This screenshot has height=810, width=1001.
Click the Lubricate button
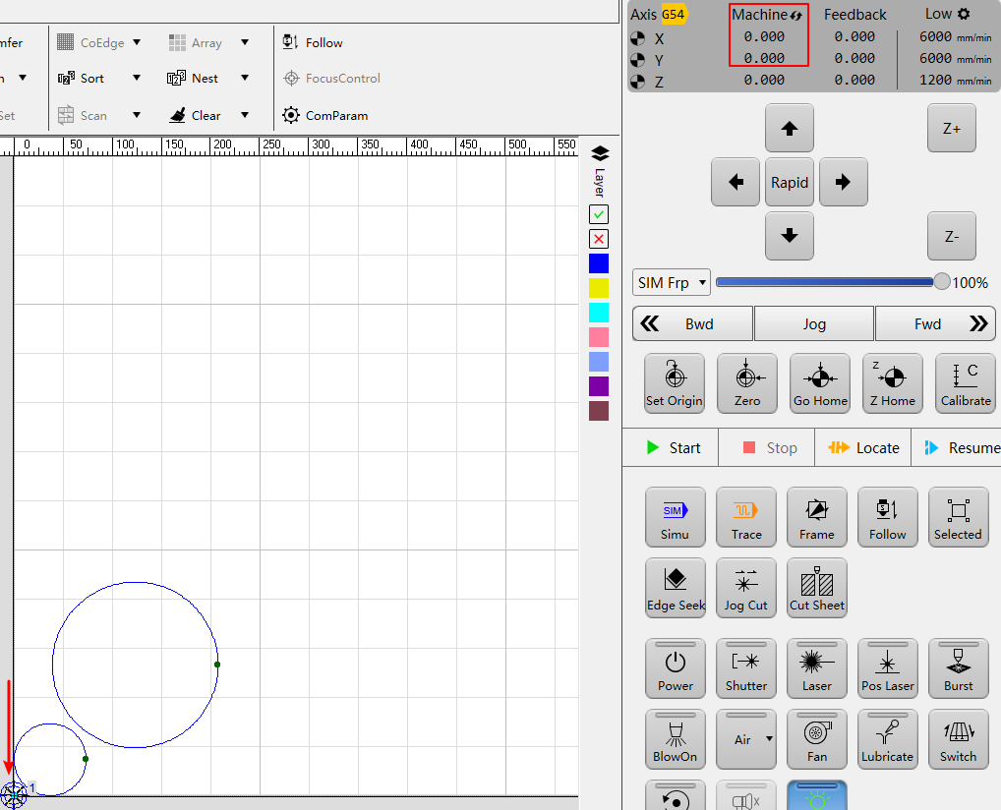pos(887,739)
